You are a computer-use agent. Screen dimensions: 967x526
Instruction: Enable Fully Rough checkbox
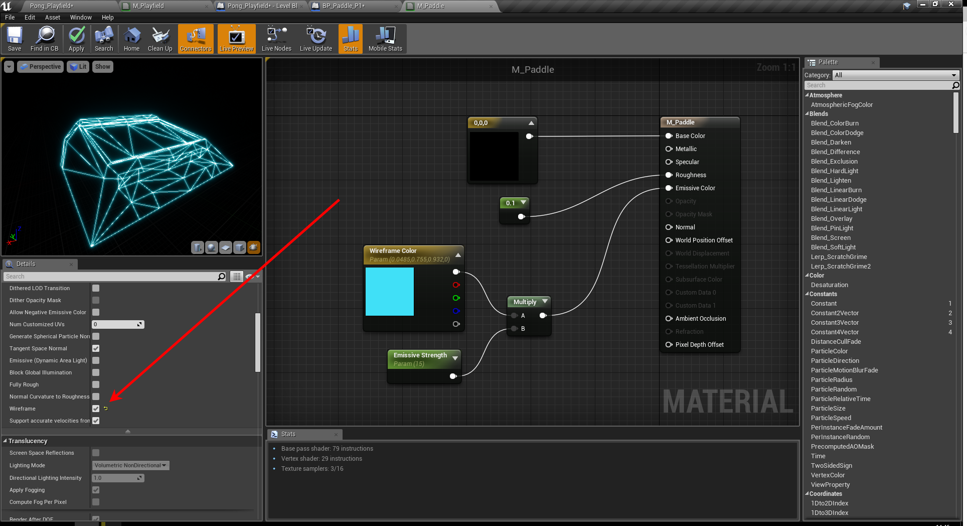[96, 384]
